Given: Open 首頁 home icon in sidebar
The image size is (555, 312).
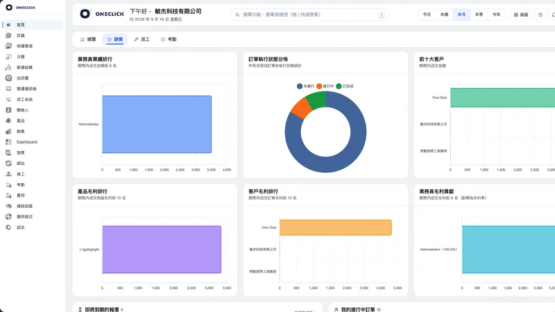Looking at the screenshot, I should [x=8, y=25].
